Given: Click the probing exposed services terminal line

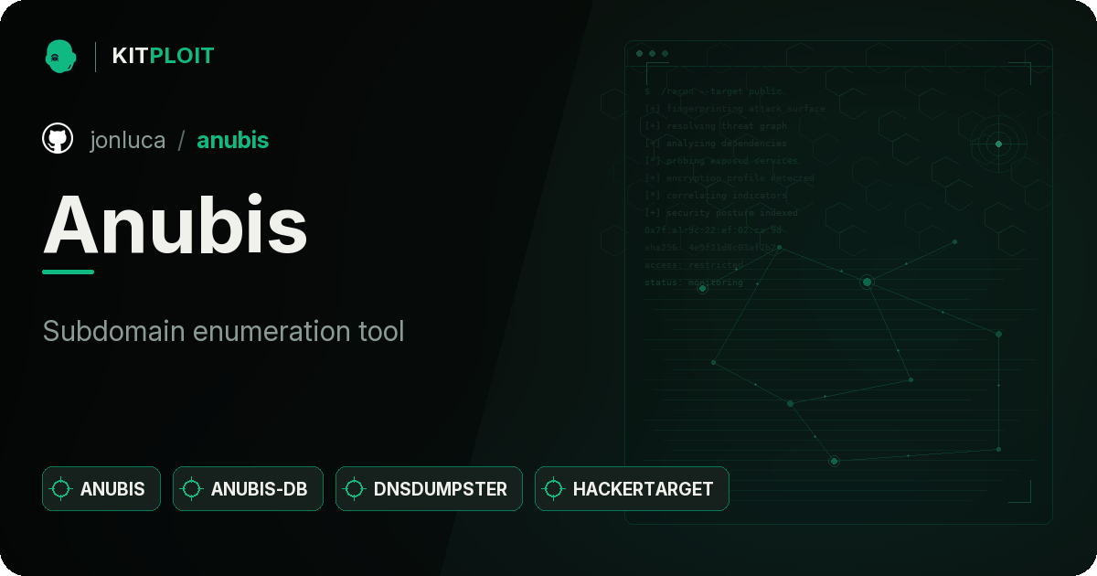Looking at the screenshot, I should click(721, 161).
